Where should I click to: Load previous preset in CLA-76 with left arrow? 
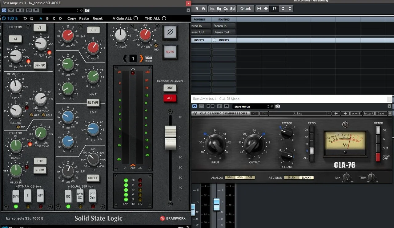pos(336,113)
